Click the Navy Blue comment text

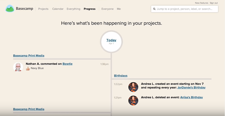(37, 68)
